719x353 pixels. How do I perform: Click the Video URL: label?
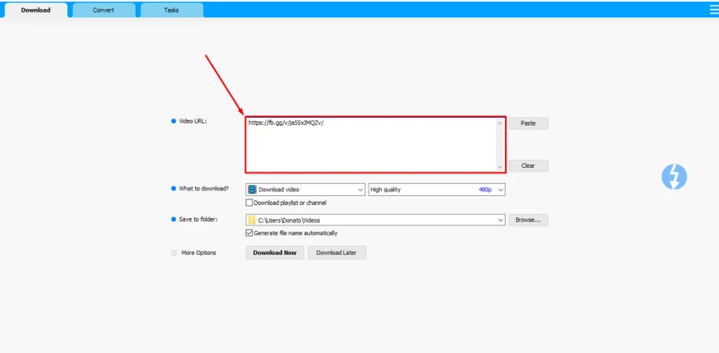tap(192, 121)
